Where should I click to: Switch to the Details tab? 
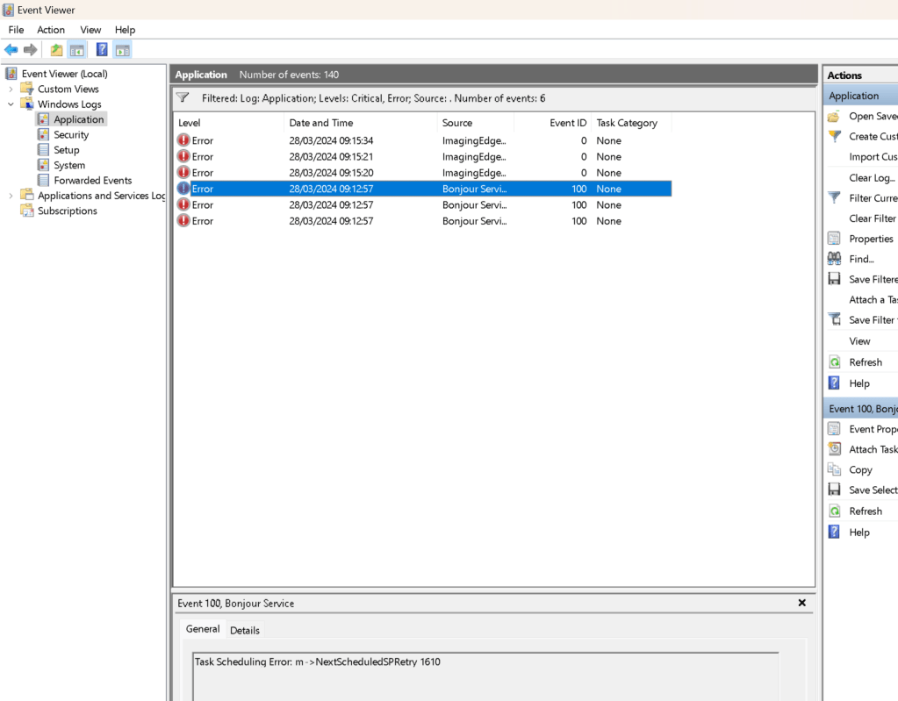[x=245, y=630]
